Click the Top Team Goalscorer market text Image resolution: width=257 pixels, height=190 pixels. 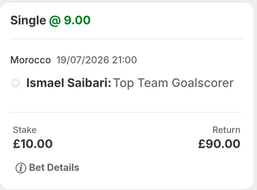(173, 83)
